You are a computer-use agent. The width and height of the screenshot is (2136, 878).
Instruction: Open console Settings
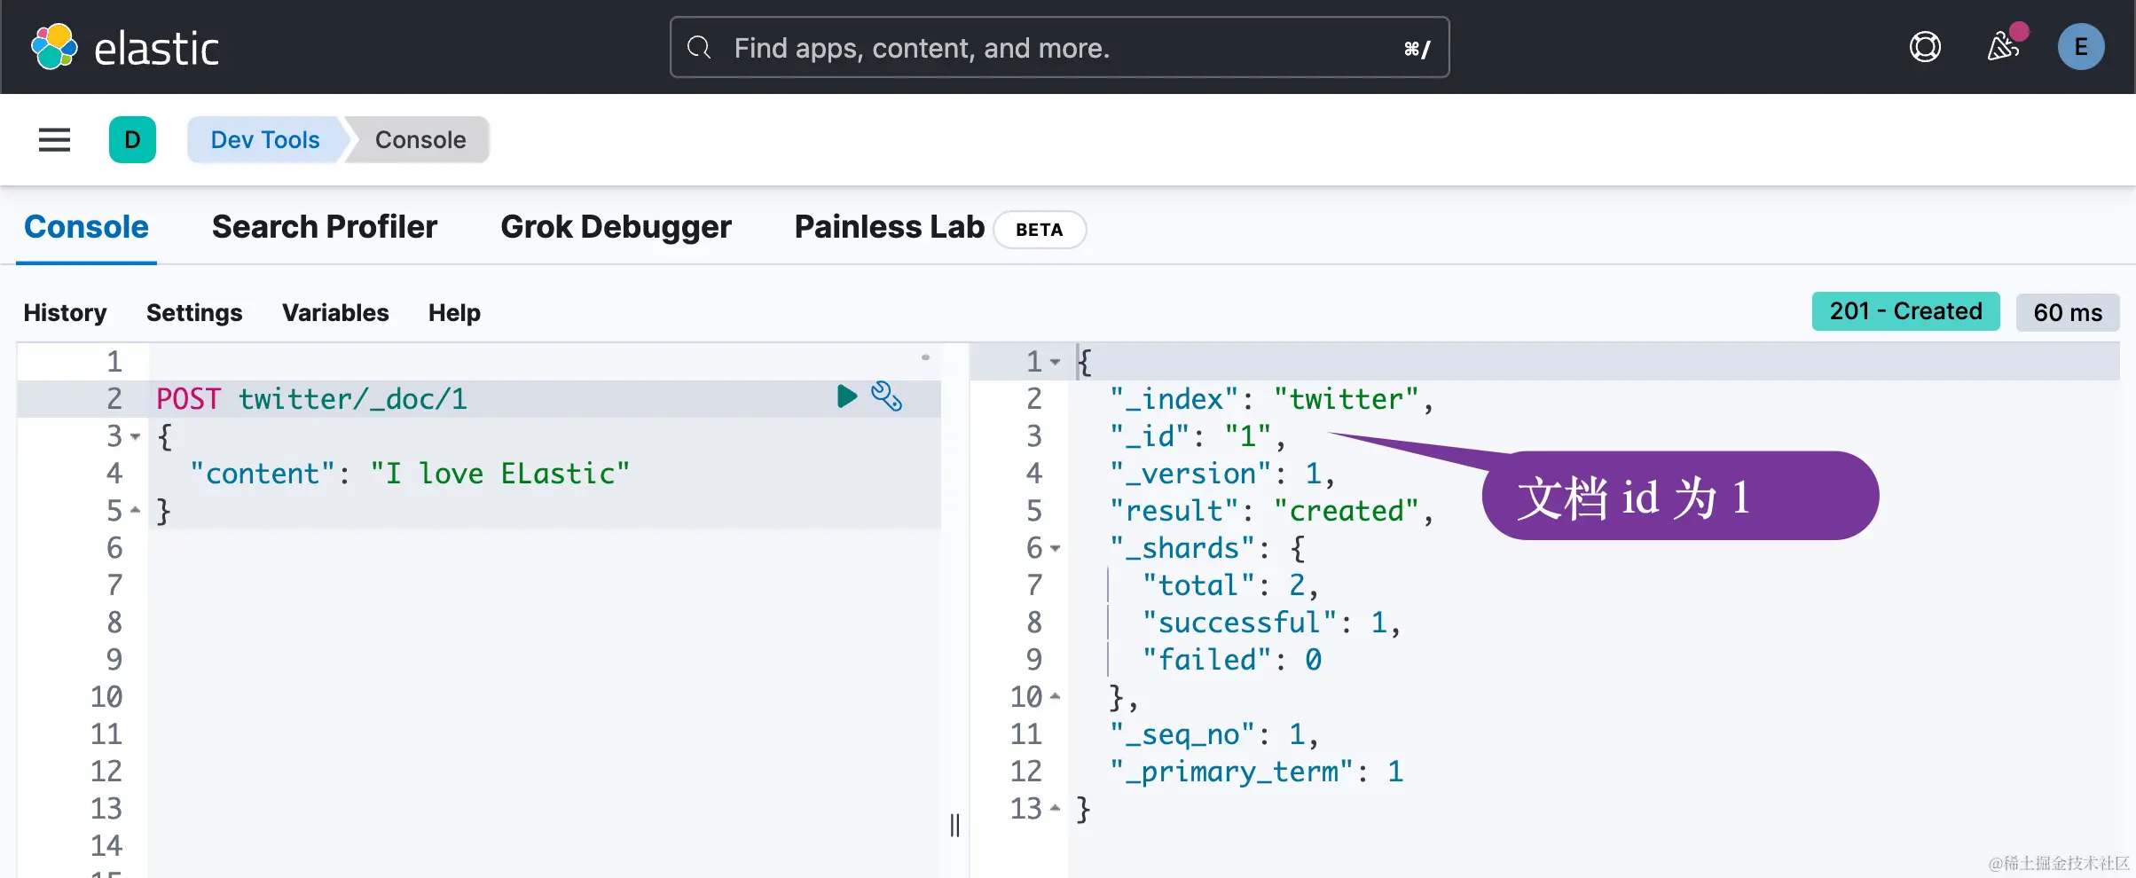(194, 312)
